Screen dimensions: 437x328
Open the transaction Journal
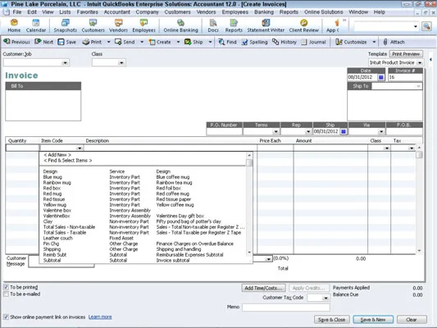[313, 42]
